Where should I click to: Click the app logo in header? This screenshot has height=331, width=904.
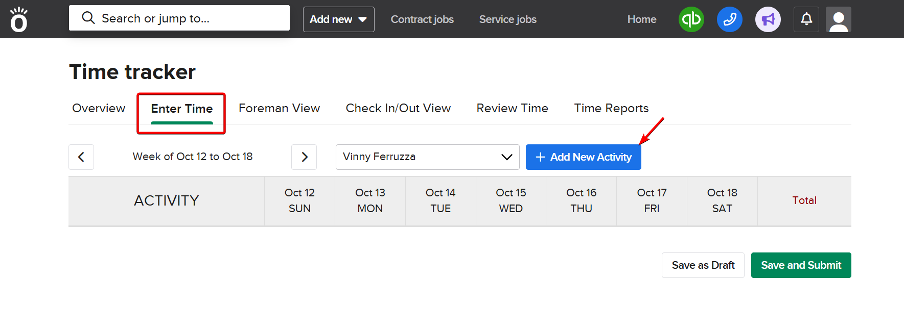[19, 19]
